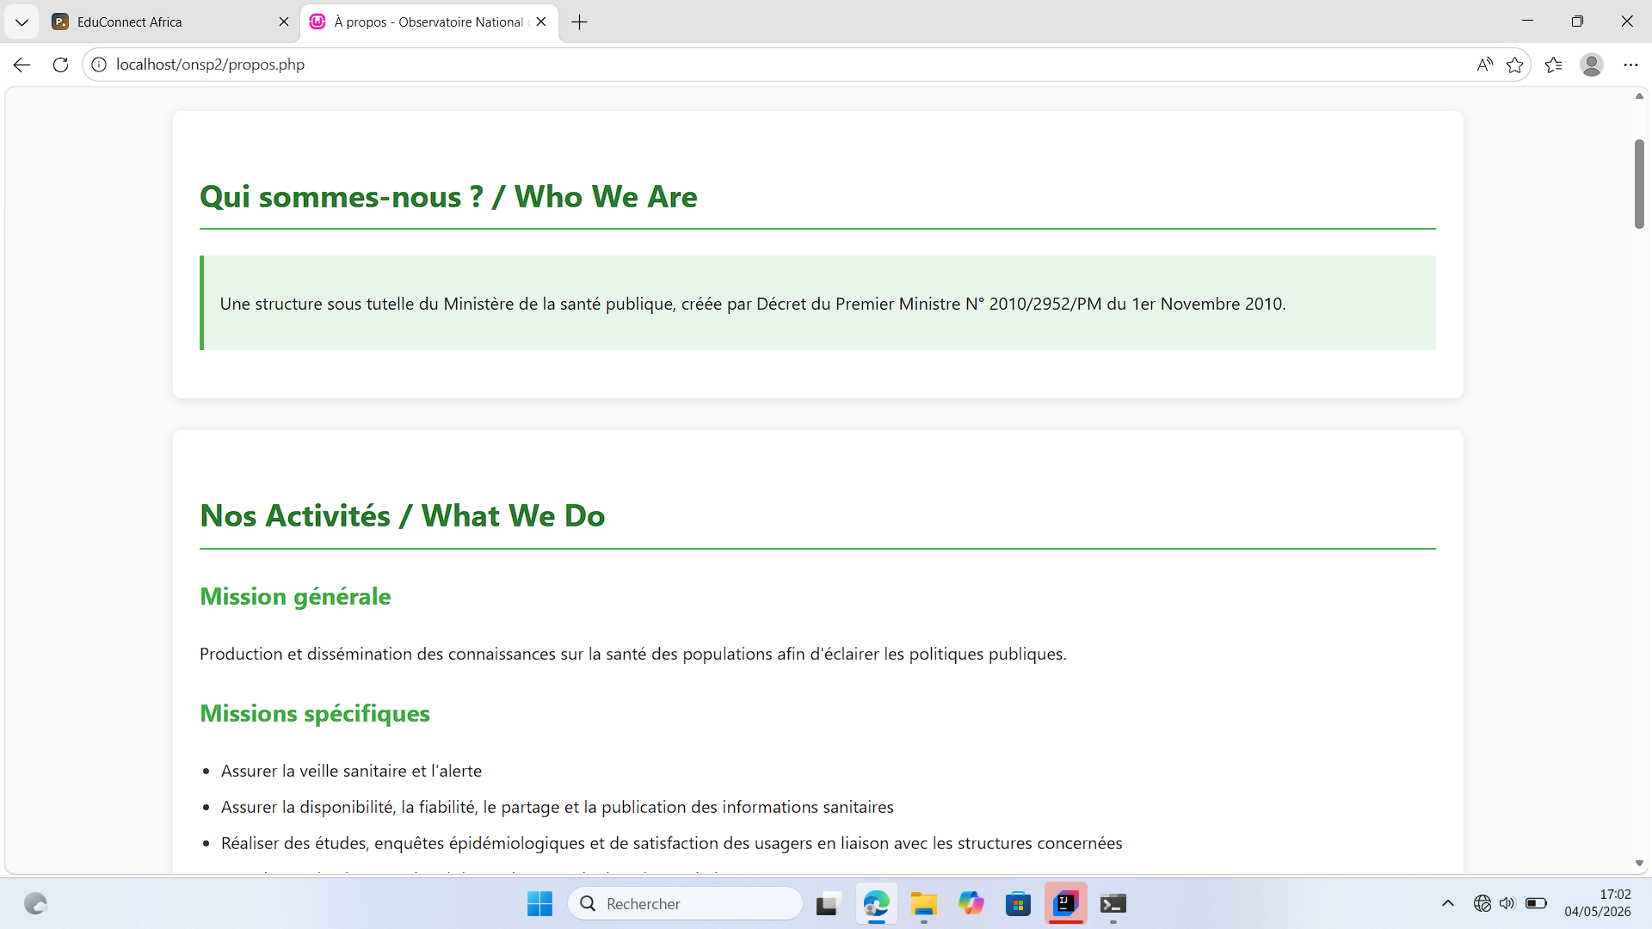Open Read Aloud from address bar

click(1484, 65)
